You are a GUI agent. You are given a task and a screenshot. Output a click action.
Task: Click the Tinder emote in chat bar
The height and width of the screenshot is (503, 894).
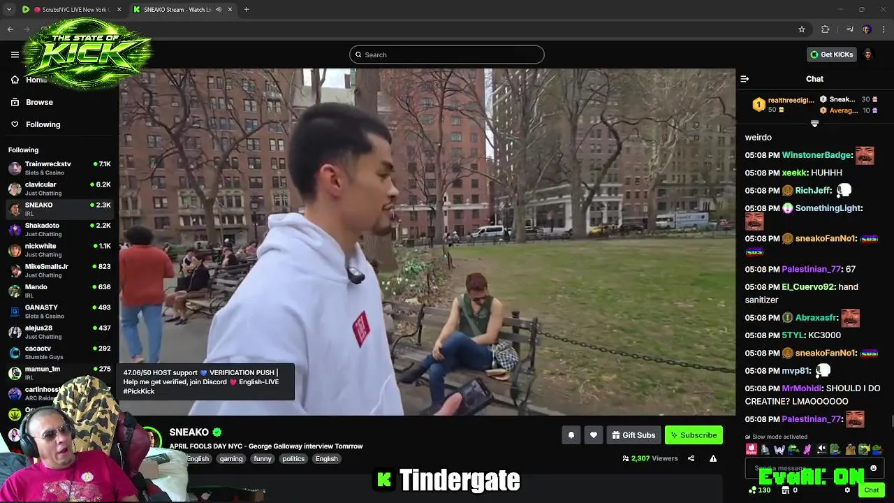click(752, 449)
